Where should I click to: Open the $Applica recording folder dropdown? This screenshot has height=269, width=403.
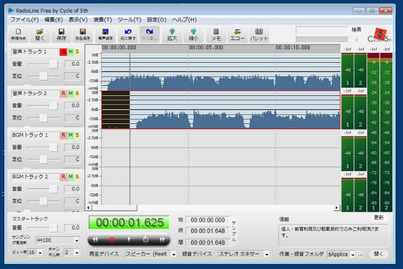click(x=353, y=255)
